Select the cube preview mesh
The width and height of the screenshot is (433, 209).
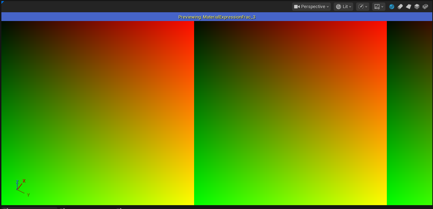417,7
